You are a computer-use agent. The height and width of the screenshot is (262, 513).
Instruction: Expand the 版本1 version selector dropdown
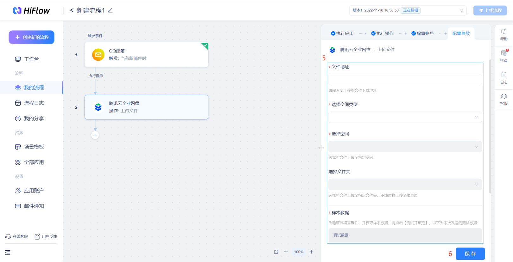tap(408, 10)
